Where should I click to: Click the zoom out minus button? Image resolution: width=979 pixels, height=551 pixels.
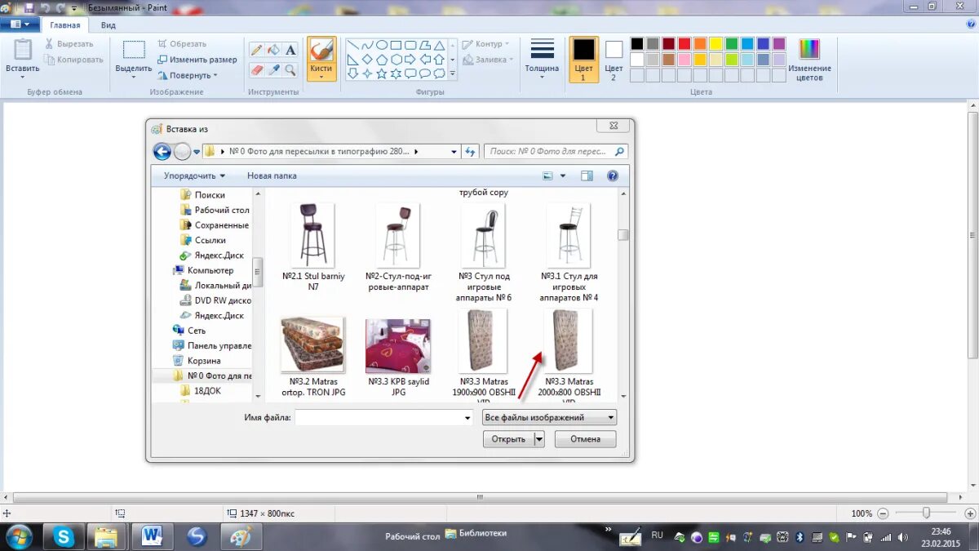[883, 513]
